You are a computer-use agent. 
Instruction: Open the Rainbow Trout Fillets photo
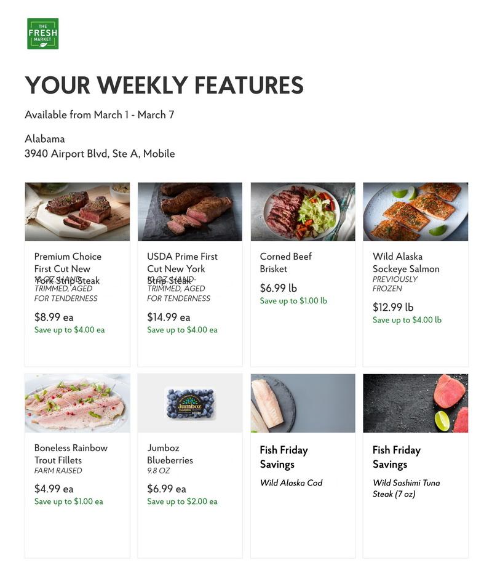click(77, 403)
